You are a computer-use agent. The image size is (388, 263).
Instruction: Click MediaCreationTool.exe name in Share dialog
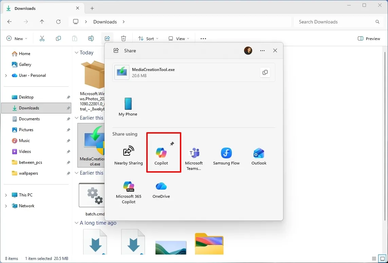click(153, 70)
